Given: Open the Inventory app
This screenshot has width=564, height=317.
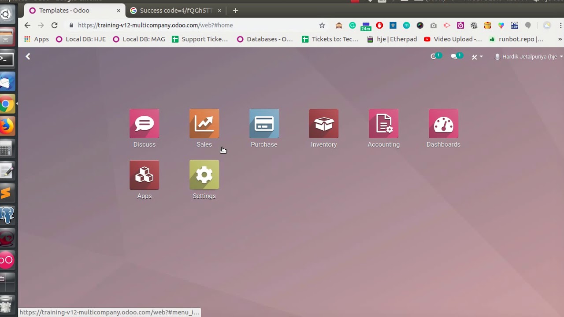Looking at the screenshot, I should coord(324,128).
